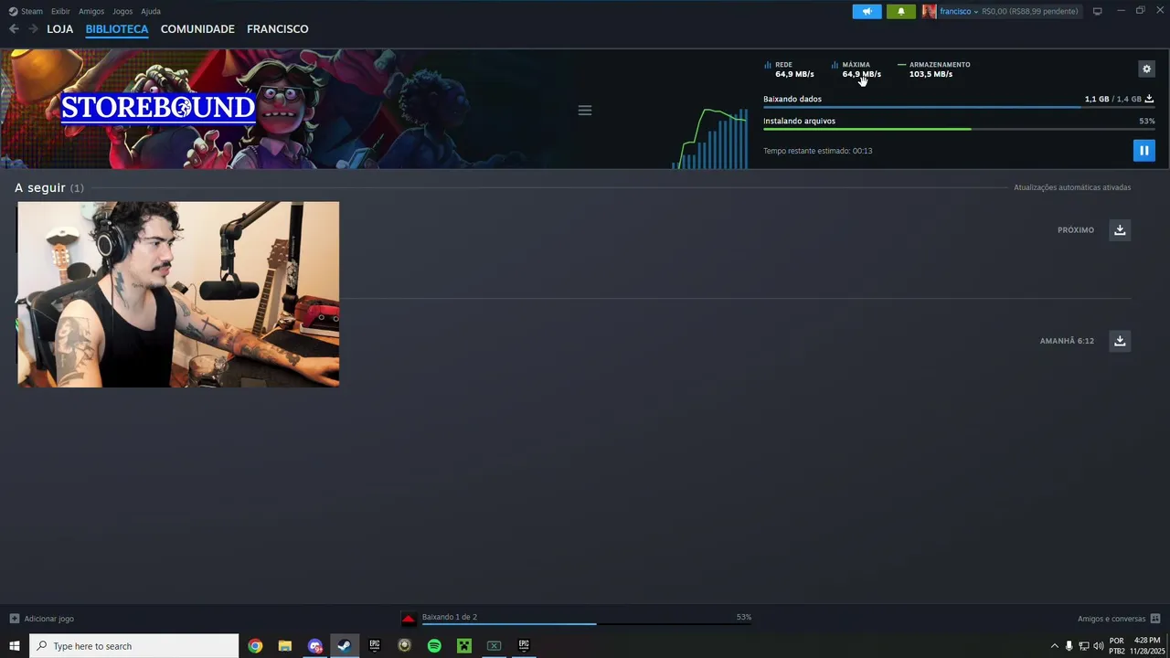Click the red game icon in bottom bar
Screen dimensions: 1170x658
point(409,619)
